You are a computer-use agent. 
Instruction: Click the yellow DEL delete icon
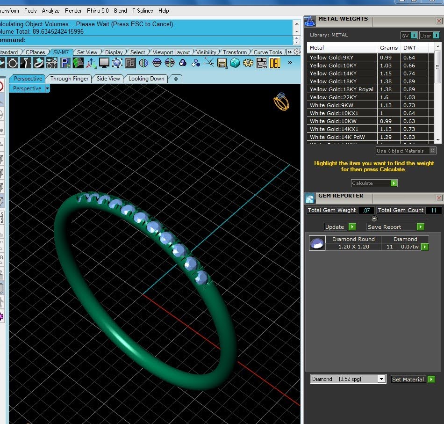click(x=275, y=63)
